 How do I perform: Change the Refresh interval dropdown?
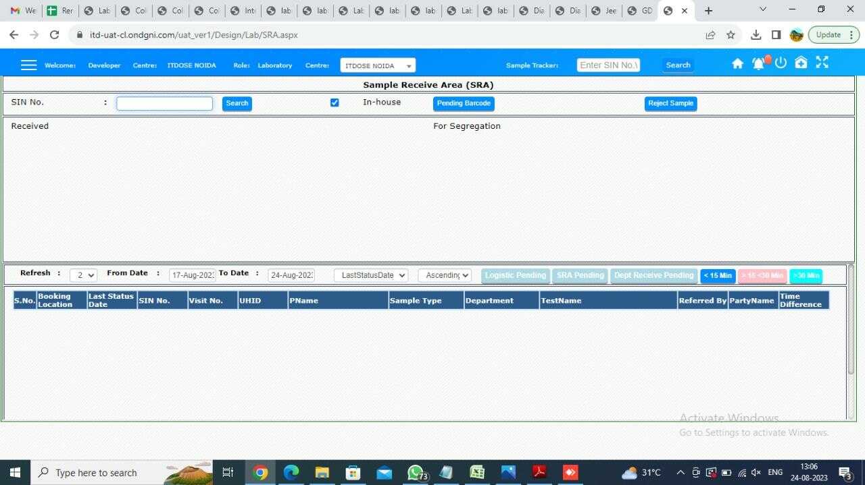pos(82,275)
